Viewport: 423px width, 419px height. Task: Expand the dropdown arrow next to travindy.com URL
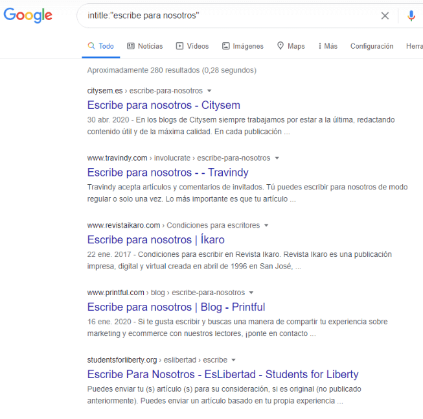pyautogui.click(x=277, y=158)
